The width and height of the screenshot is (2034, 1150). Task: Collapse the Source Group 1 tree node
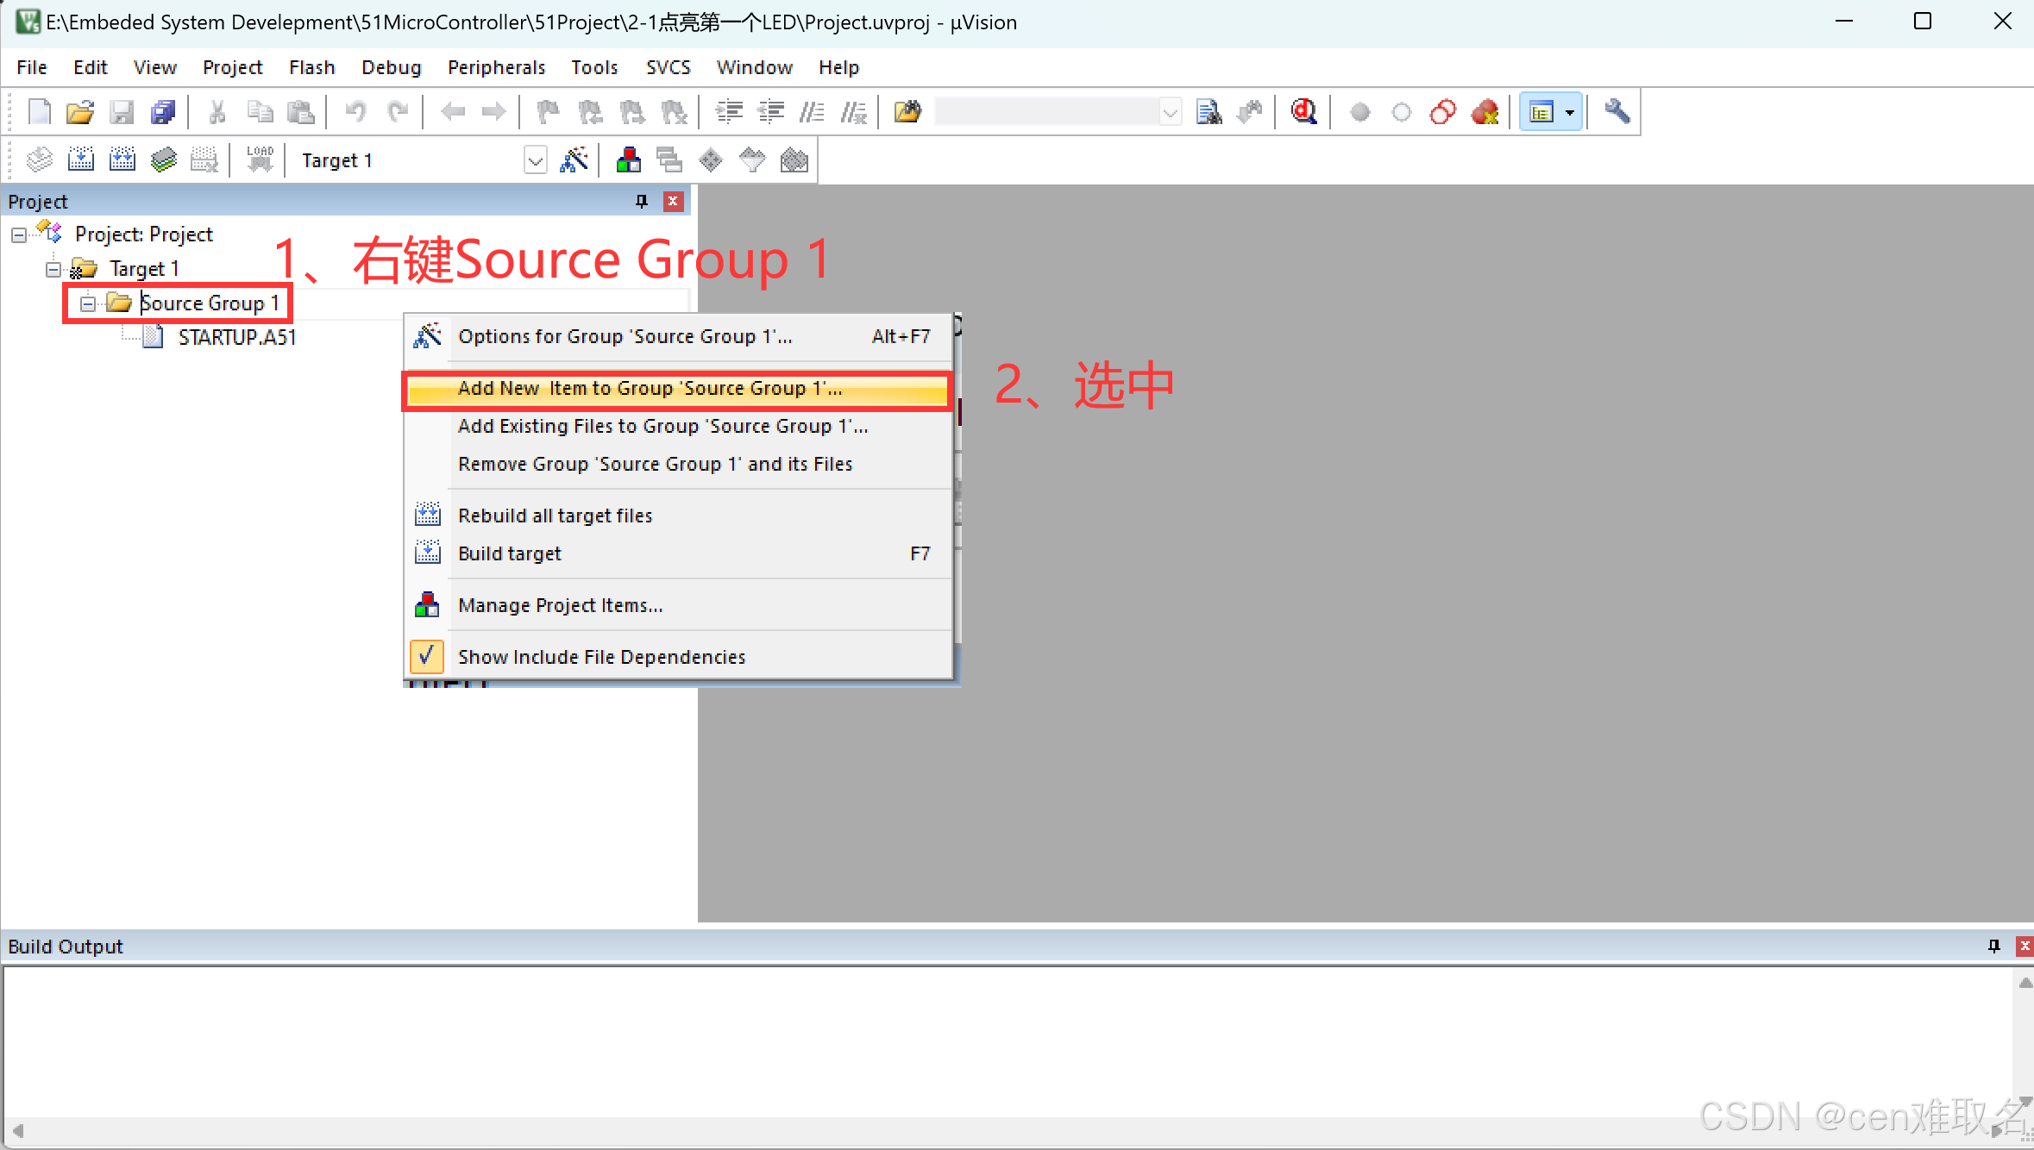87,303
